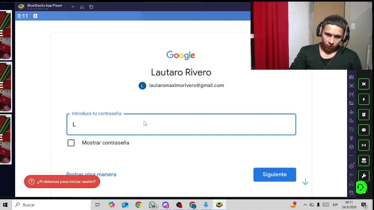
Task: Click the green broadcast signal button
Action: pos(364,145)
